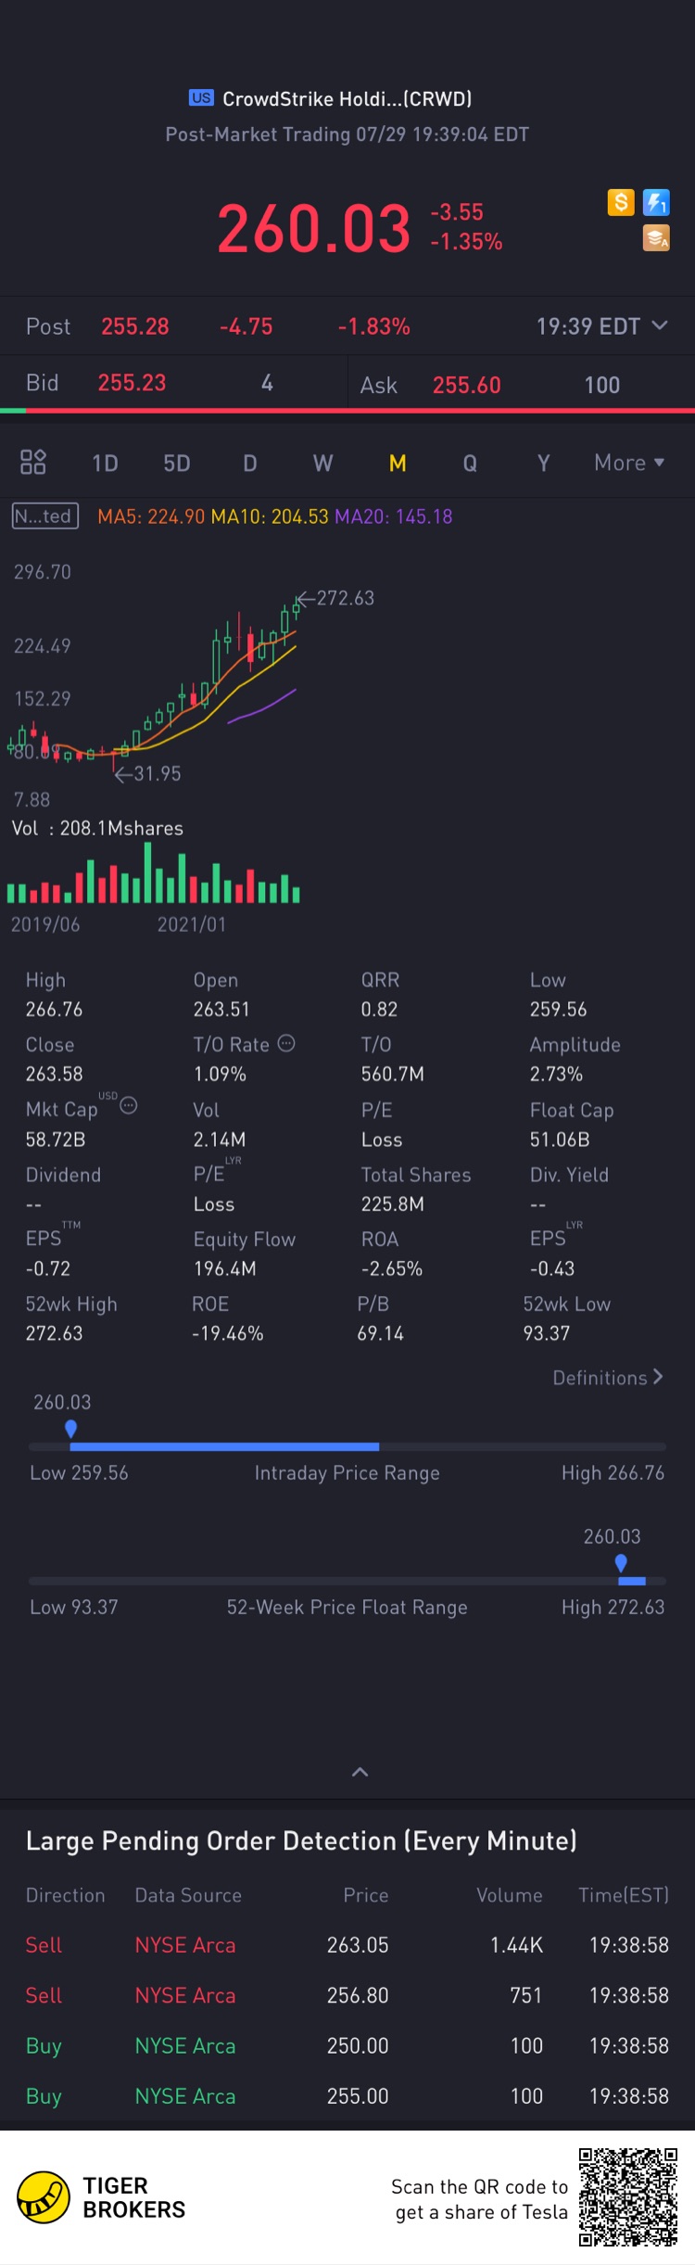Open the N...ted adjustment selector
This screenshot has width=695, height=2265.
[x=44, y=516]
